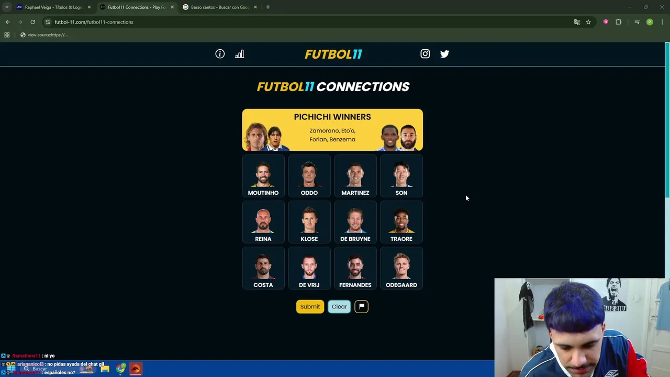Screen dimensions: 670x377
Task: Select the Traore player card
Action: pyautogui.click(x=401, y=222)
